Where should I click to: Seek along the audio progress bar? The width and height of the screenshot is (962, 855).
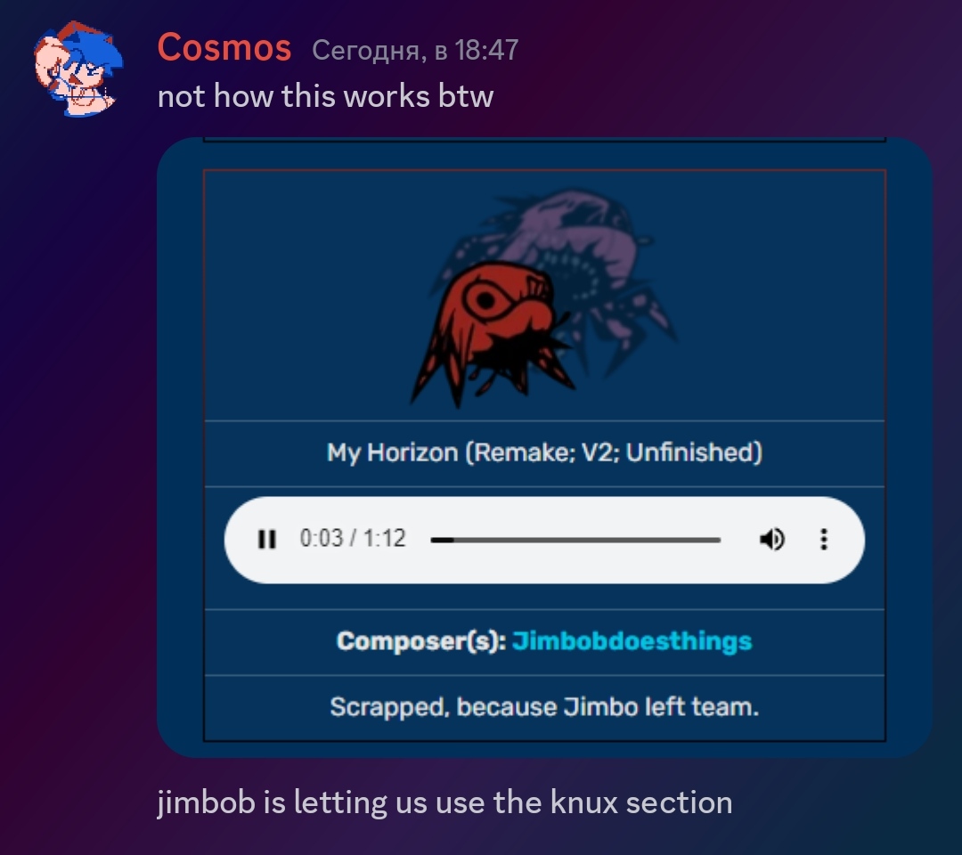pos(575,540)
